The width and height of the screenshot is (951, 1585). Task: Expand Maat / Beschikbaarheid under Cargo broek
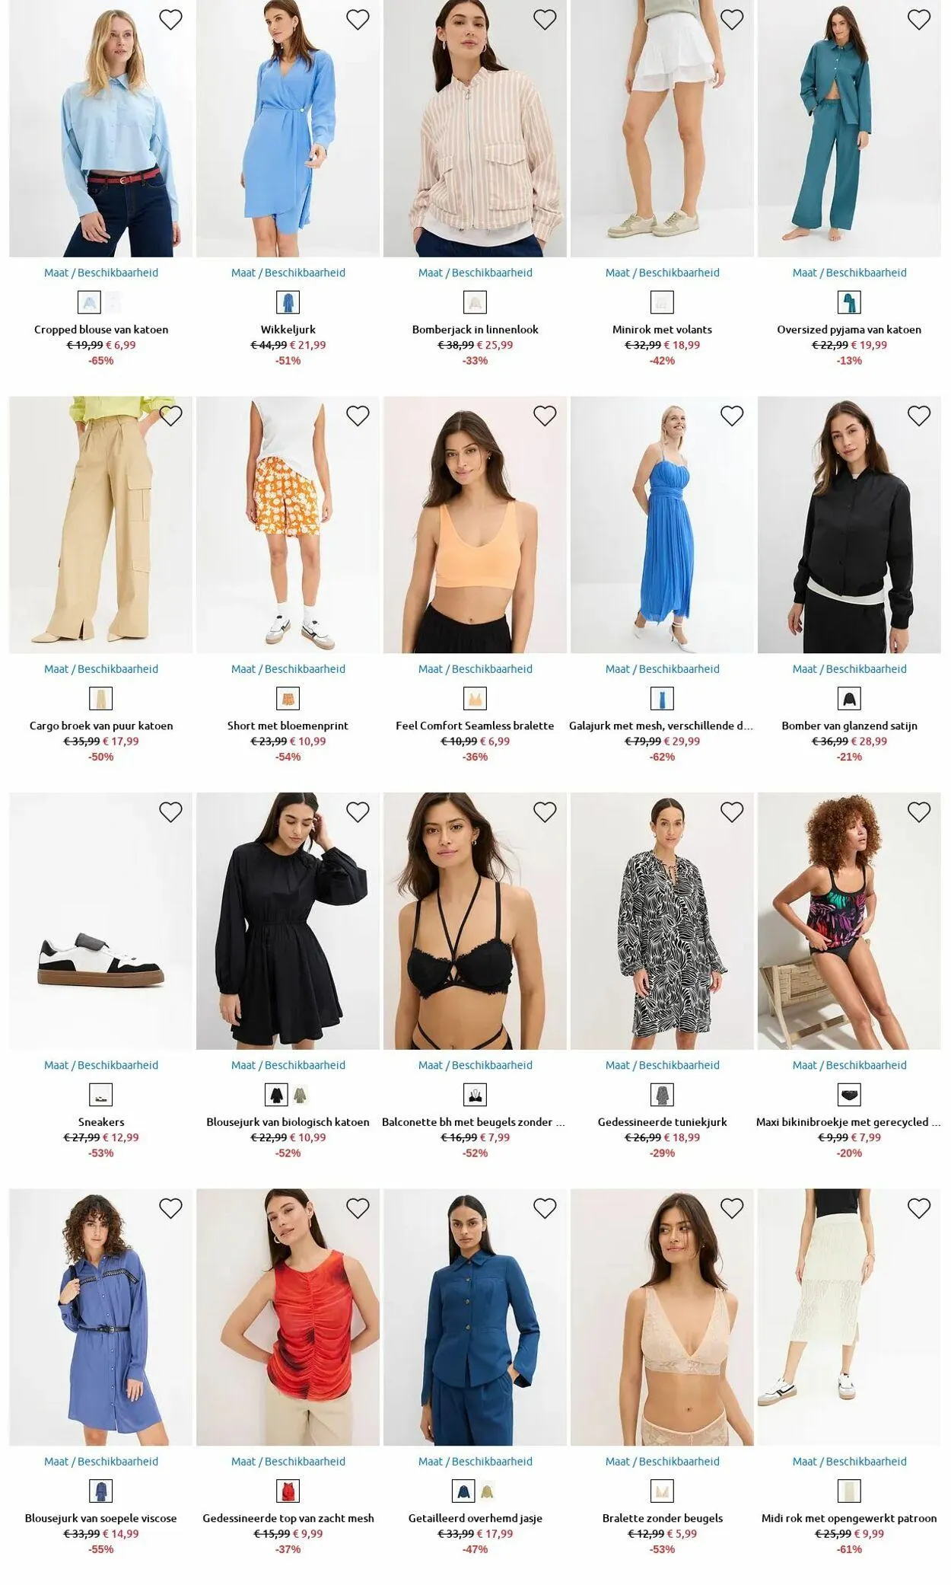click(x=101, y=669)
